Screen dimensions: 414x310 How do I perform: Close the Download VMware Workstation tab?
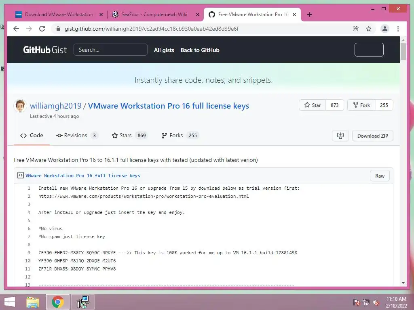101,15
